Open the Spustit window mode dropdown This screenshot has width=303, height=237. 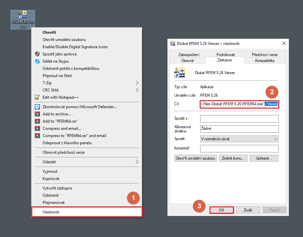239,139
